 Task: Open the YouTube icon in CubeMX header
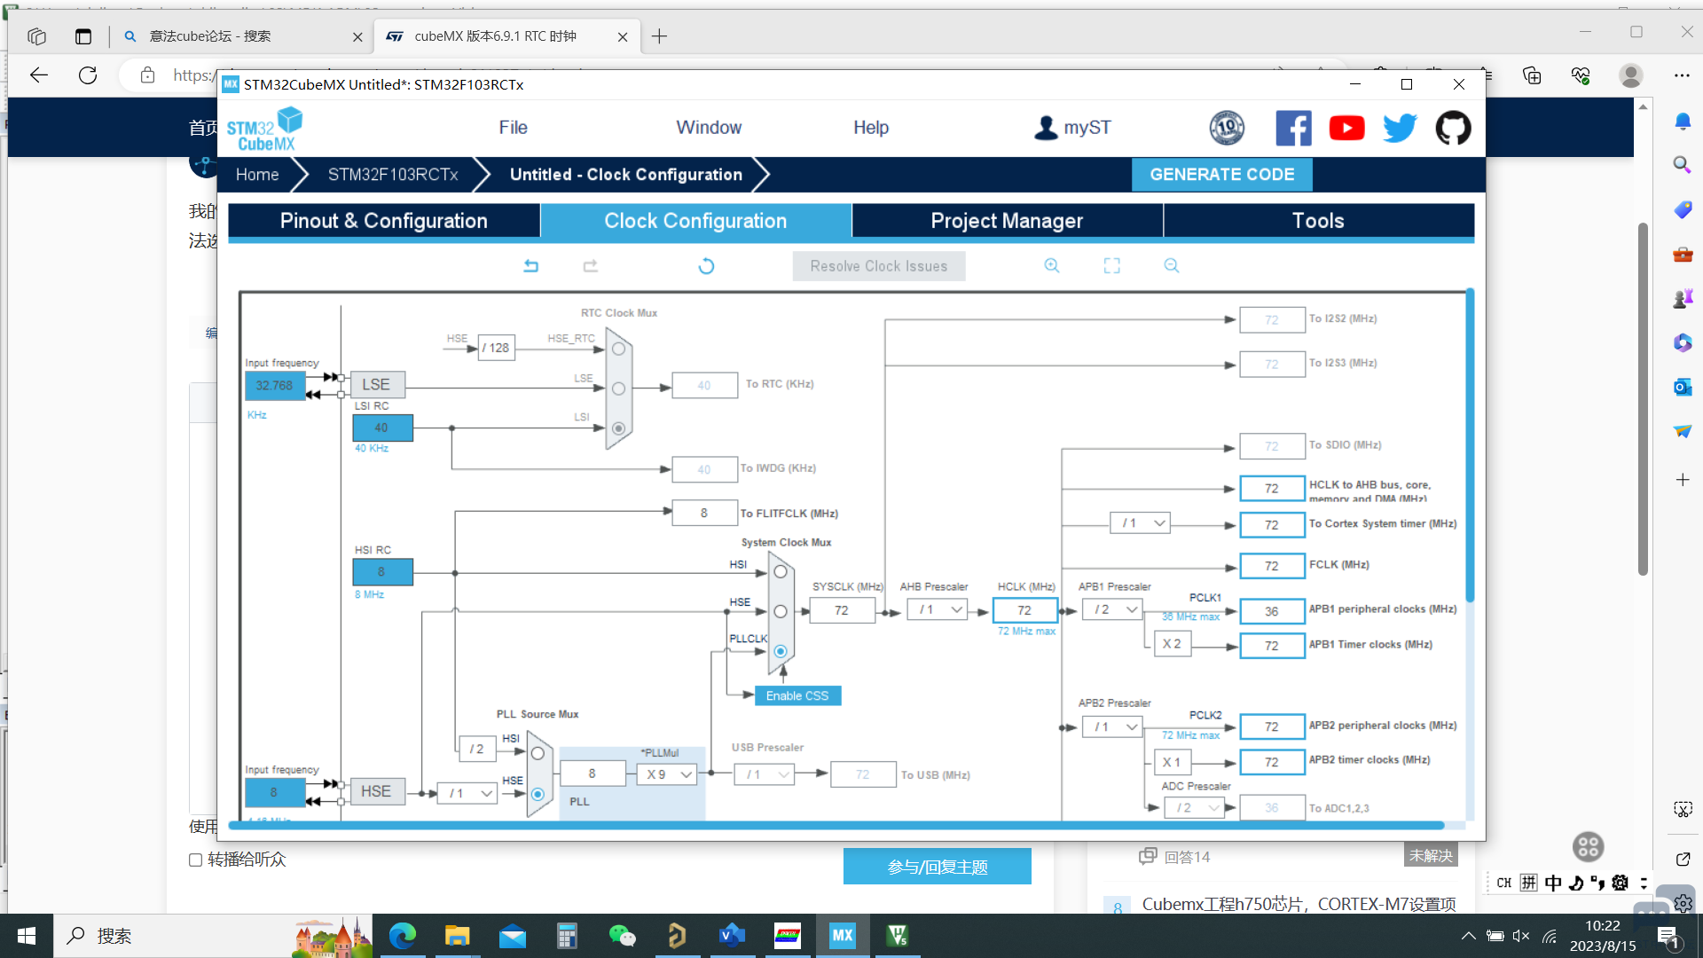click(1346, 128)
